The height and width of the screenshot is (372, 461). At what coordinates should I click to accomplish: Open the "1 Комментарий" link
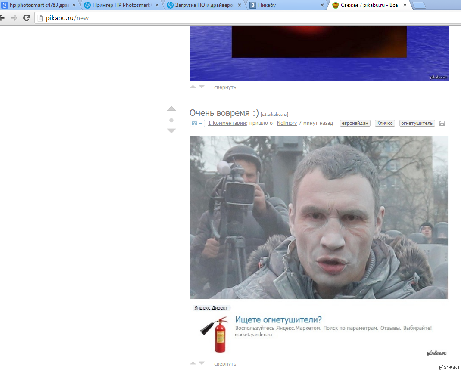click(227, 123)
